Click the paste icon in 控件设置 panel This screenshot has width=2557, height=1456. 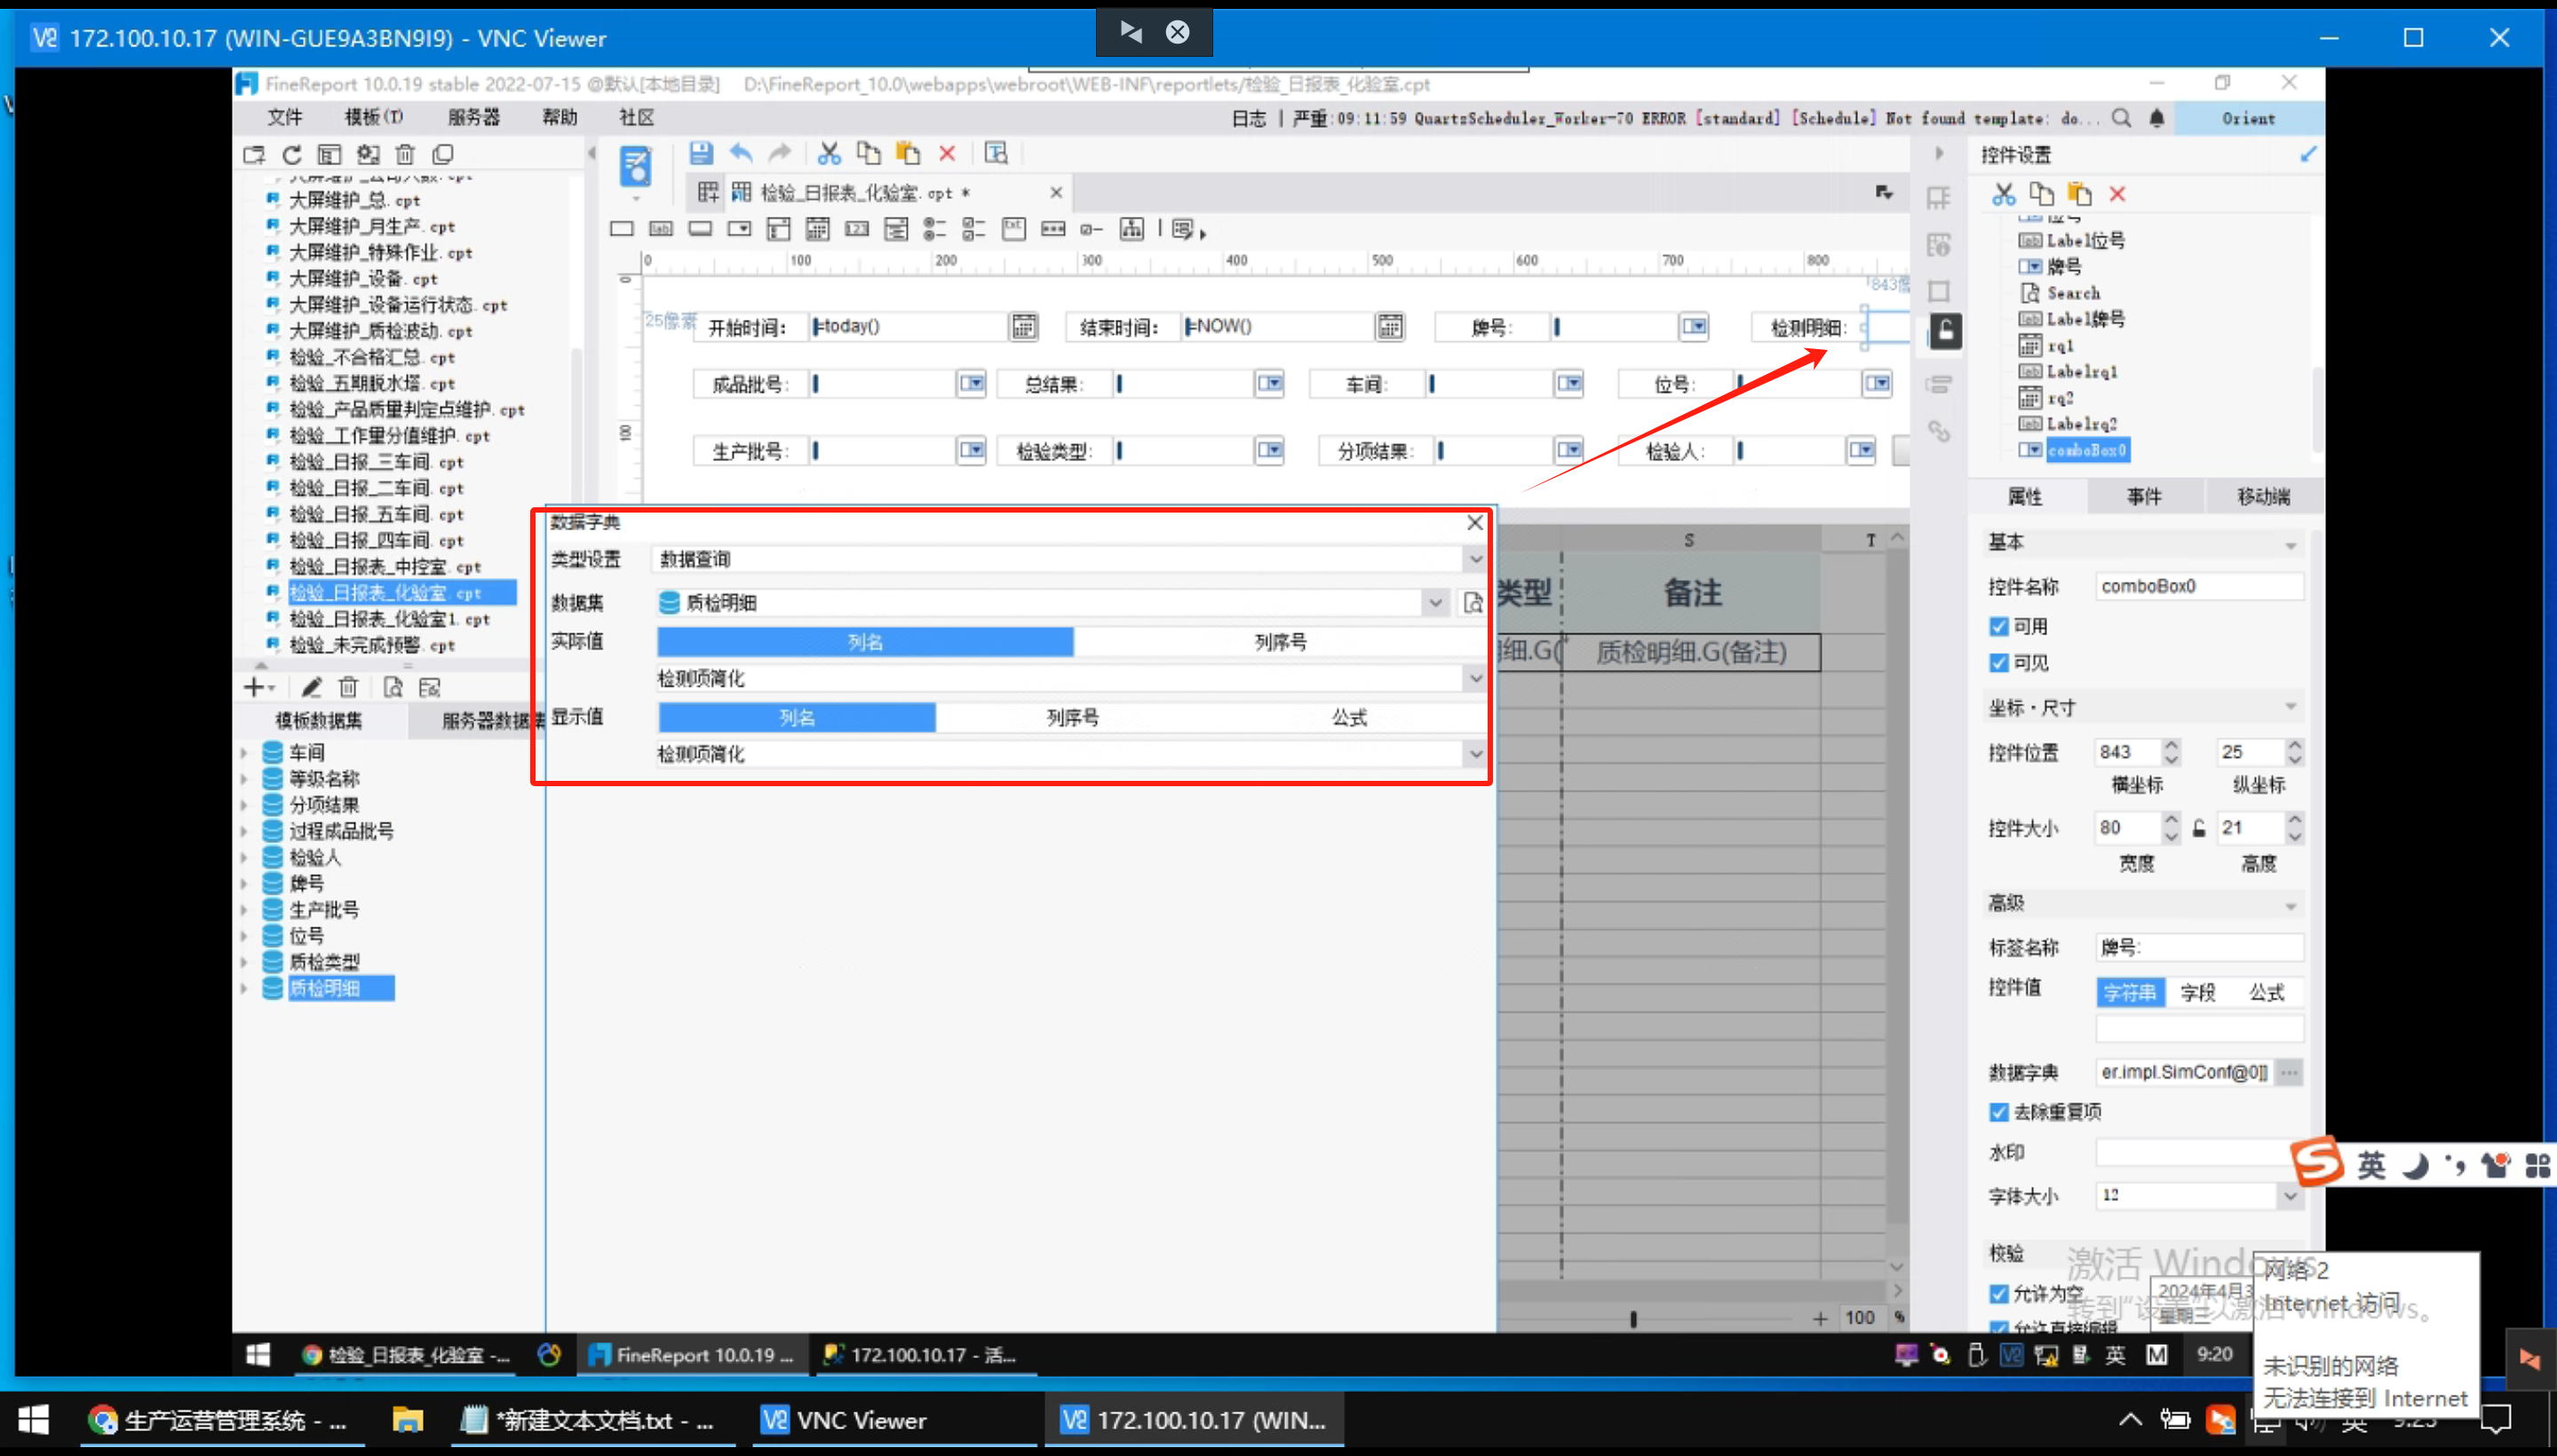(2079, 194)
